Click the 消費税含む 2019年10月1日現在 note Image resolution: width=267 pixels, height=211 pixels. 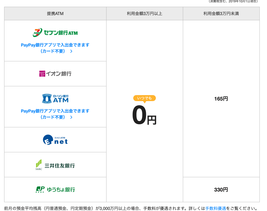click(233, 1)
